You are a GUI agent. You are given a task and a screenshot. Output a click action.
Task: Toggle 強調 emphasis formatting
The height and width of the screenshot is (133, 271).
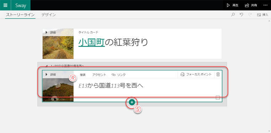pyautogui.click(x=83, y=75)
